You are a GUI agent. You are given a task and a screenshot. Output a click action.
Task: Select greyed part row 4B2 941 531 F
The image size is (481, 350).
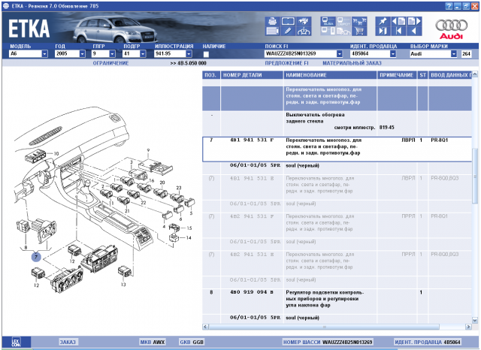pyautogui.click(x=337, y=225)
